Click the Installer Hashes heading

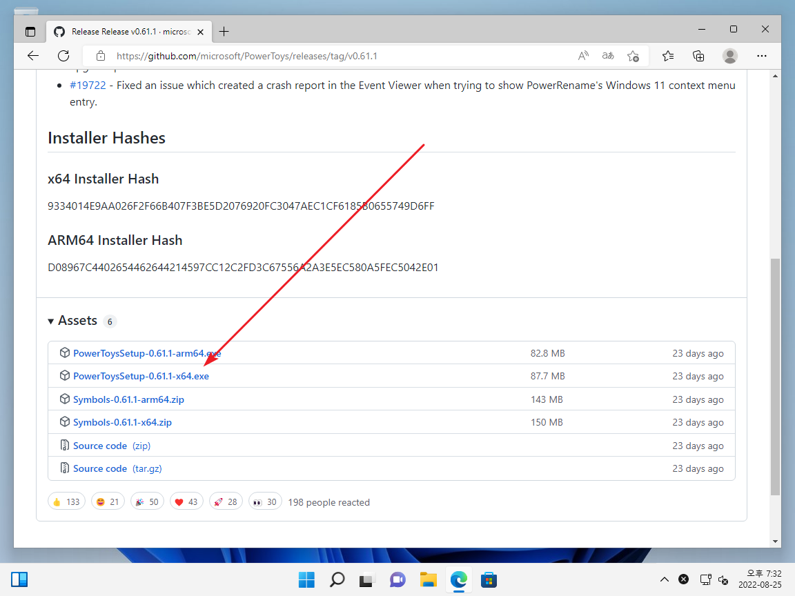point(106,138)
